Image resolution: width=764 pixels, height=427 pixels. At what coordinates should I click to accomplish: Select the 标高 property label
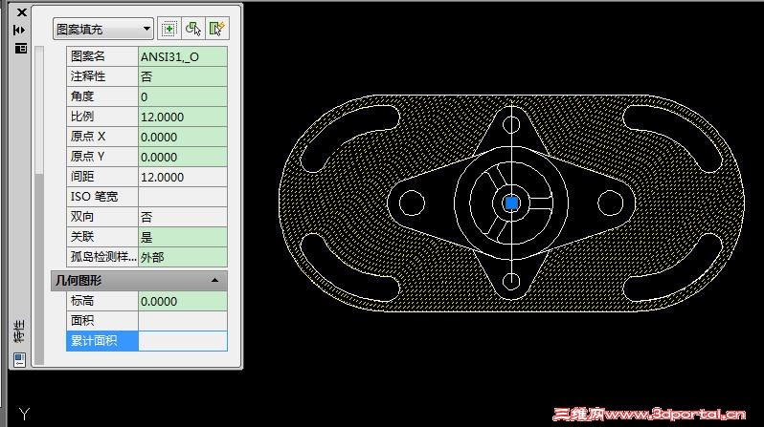102,301
